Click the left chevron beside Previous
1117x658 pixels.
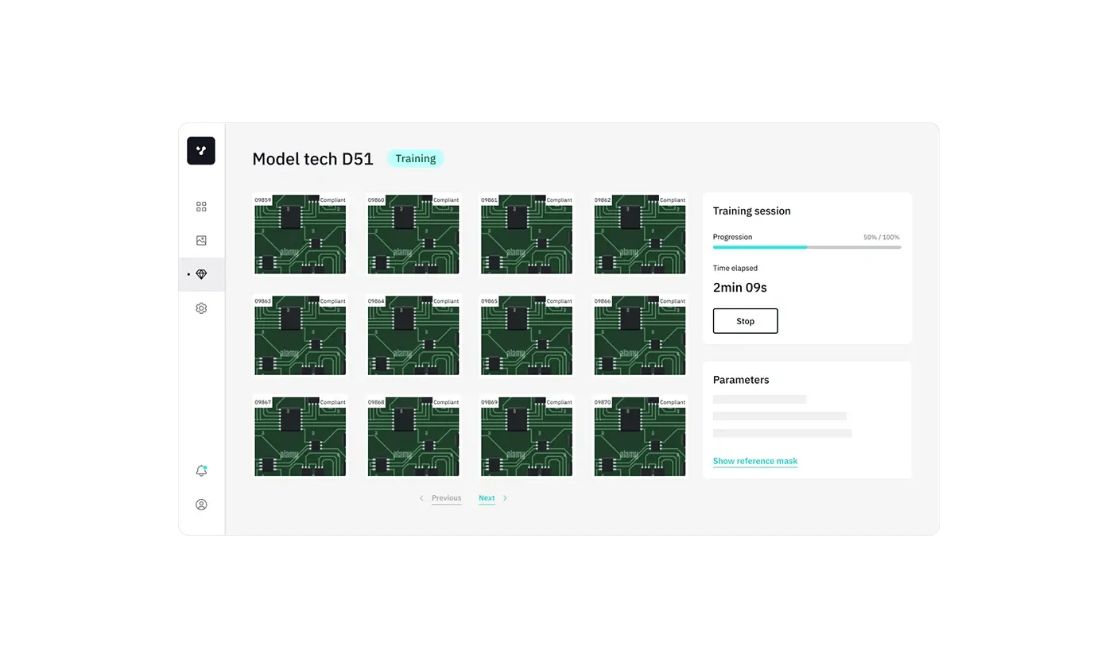421,498
